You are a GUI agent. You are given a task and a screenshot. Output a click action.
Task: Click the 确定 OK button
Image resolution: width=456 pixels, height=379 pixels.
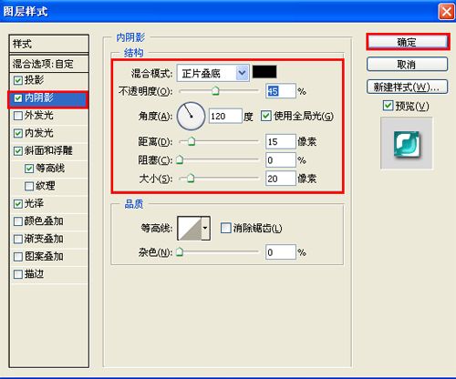tap(408, 42)
